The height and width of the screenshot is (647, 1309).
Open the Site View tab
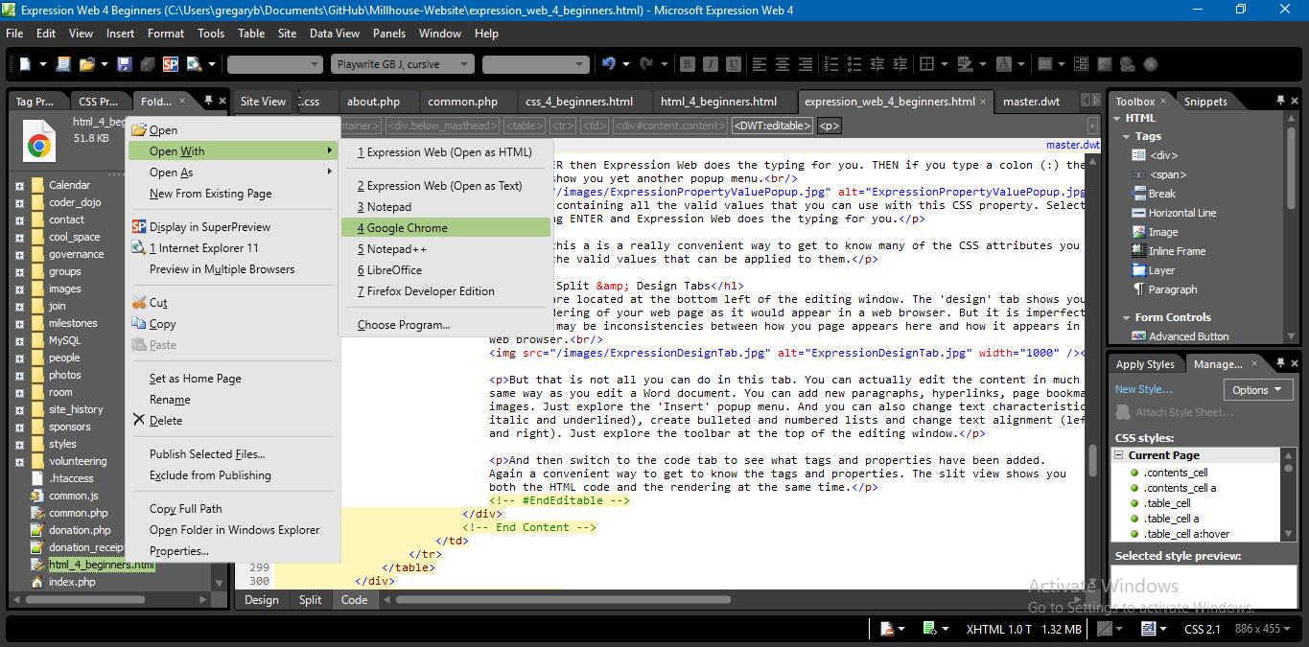(x=263, y=101)
